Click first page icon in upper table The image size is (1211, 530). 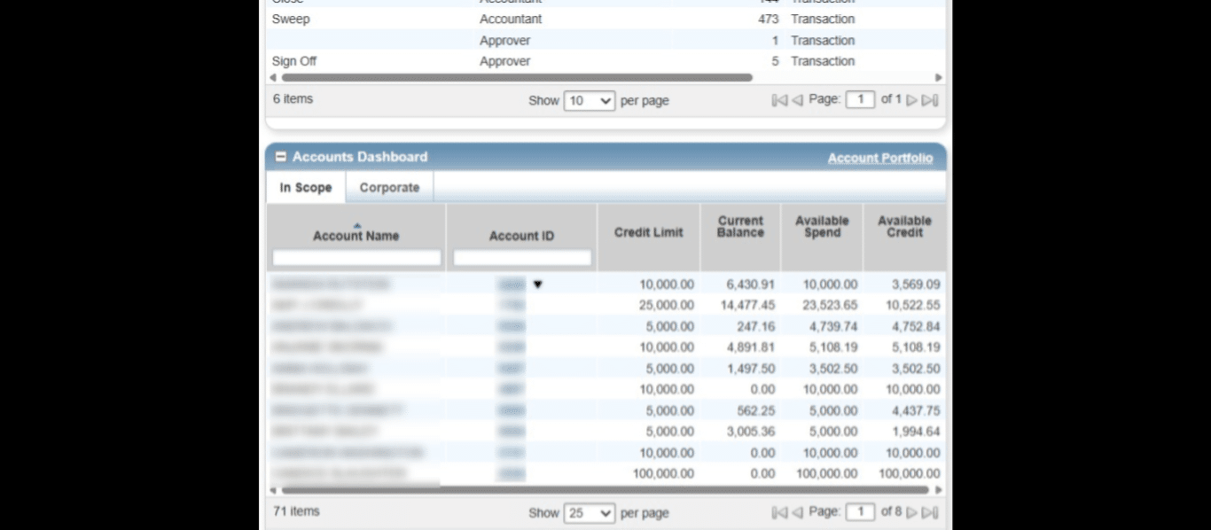pyautogui.click(x=779, y=100)
